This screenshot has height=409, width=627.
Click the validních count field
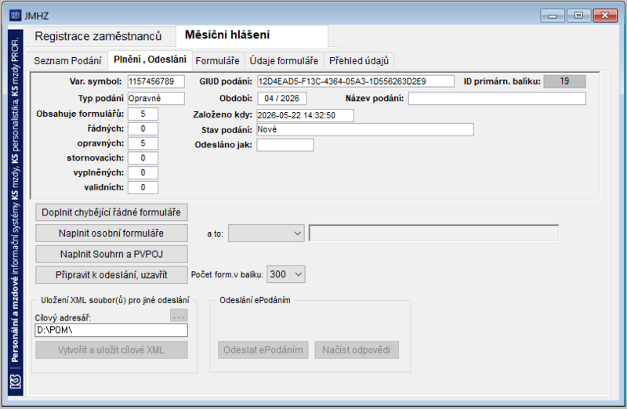(x=143, y=187)
